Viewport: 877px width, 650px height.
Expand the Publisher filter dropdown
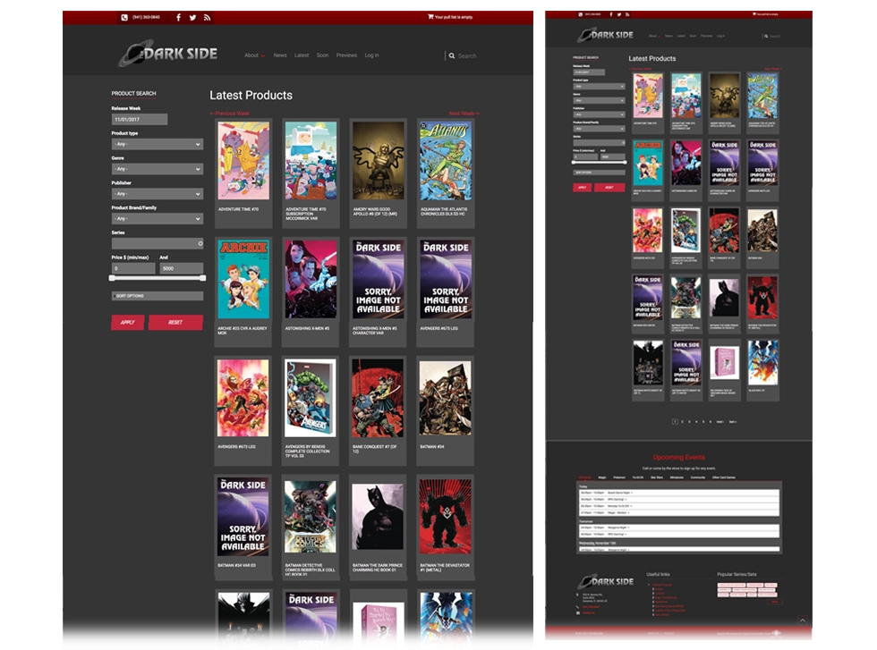pyautogui.click(x=157, y=194)
